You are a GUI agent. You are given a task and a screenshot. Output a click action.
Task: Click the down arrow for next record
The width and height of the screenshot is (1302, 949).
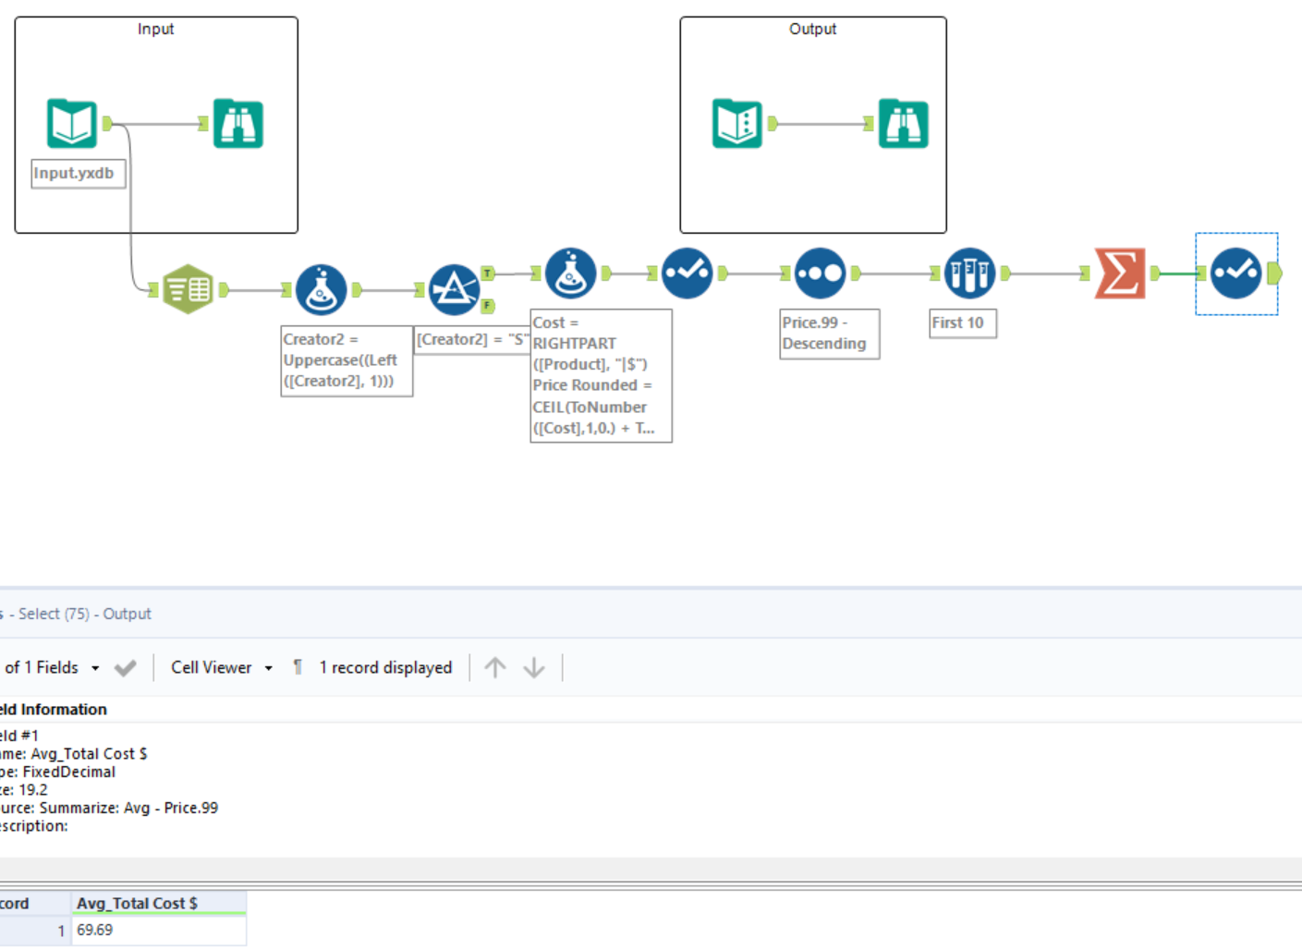click(x=535, y=667)
